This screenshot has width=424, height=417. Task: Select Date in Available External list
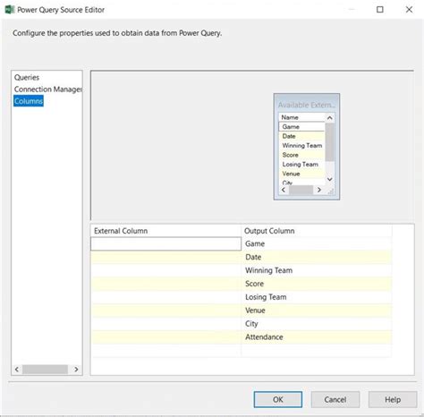(x=301, y=136)
